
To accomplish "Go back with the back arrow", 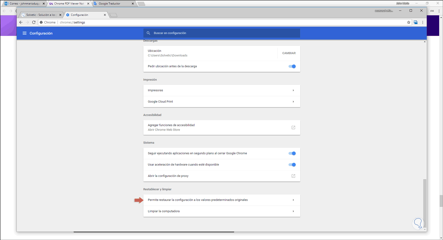I will click(21, 22).
